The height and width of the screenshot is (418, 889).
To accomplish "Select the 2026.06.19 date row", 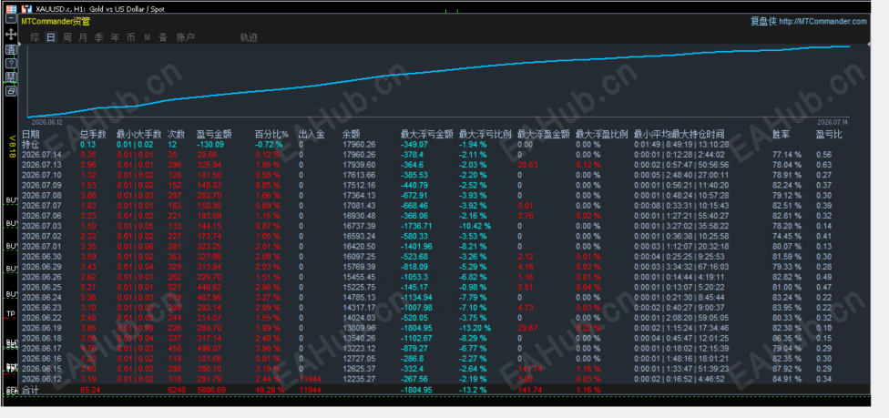I will pyautogui.click(x=39, y=328).
